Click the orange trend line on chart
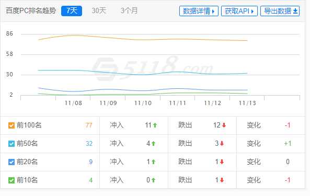The width and height of the screenshot is (310, 196). (x=143, y=40)
